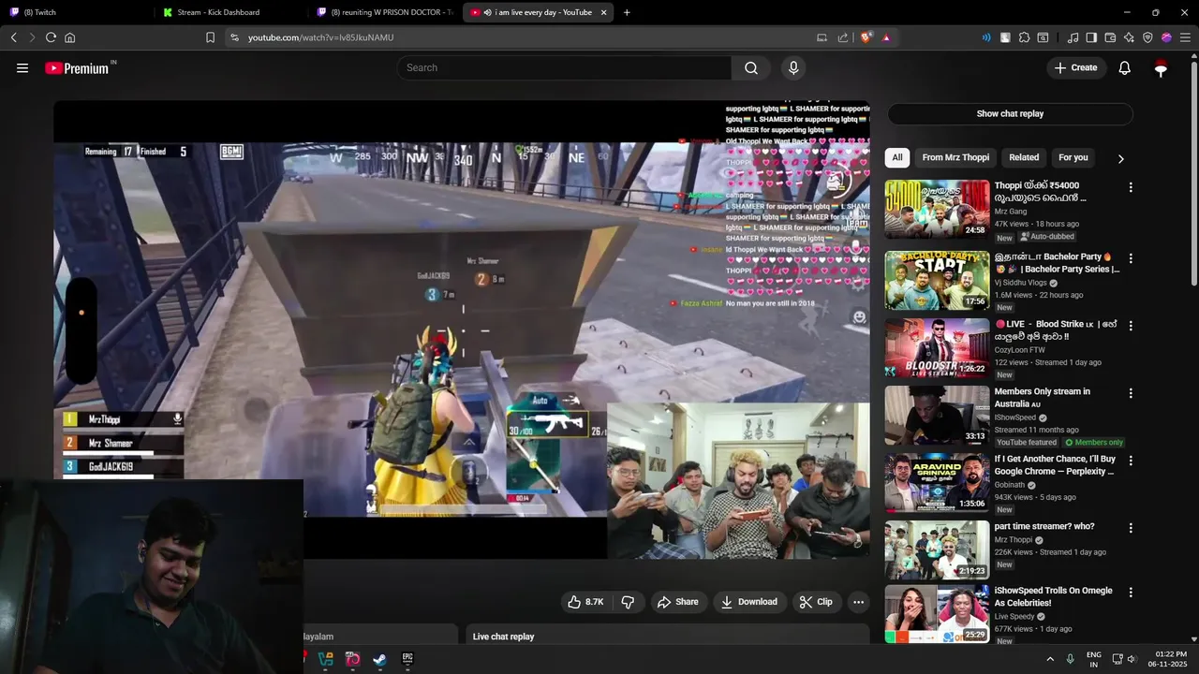Toggle the browser sidebar panel
The width and height of the screenshot is (1199, 674).
click(1091, 37)
